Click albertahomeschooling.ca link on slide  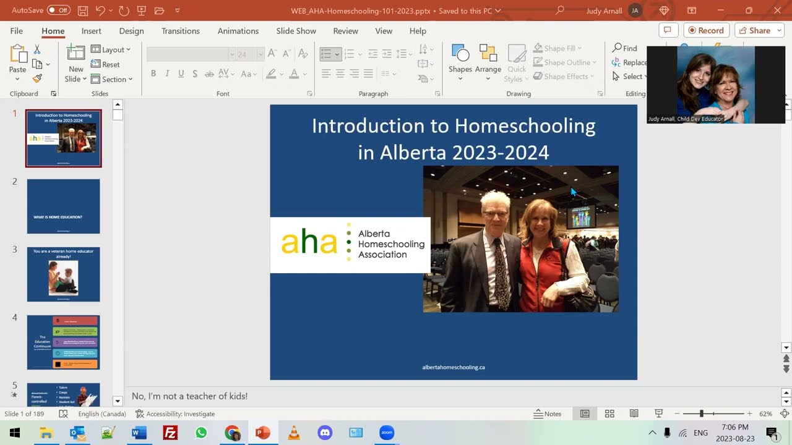pos(454,367)
